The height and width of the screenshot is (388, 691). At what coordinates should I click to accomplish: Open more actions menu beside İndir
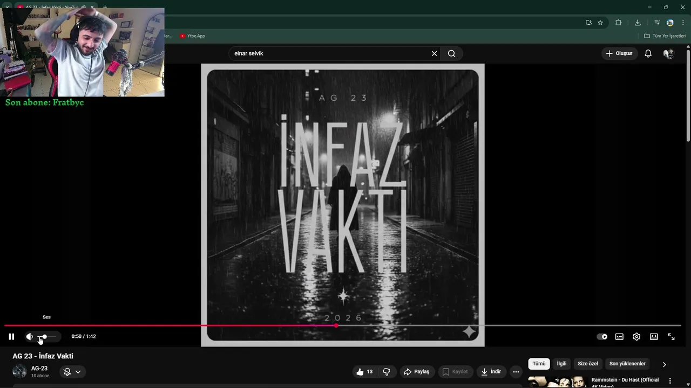[x=516, y=372]
